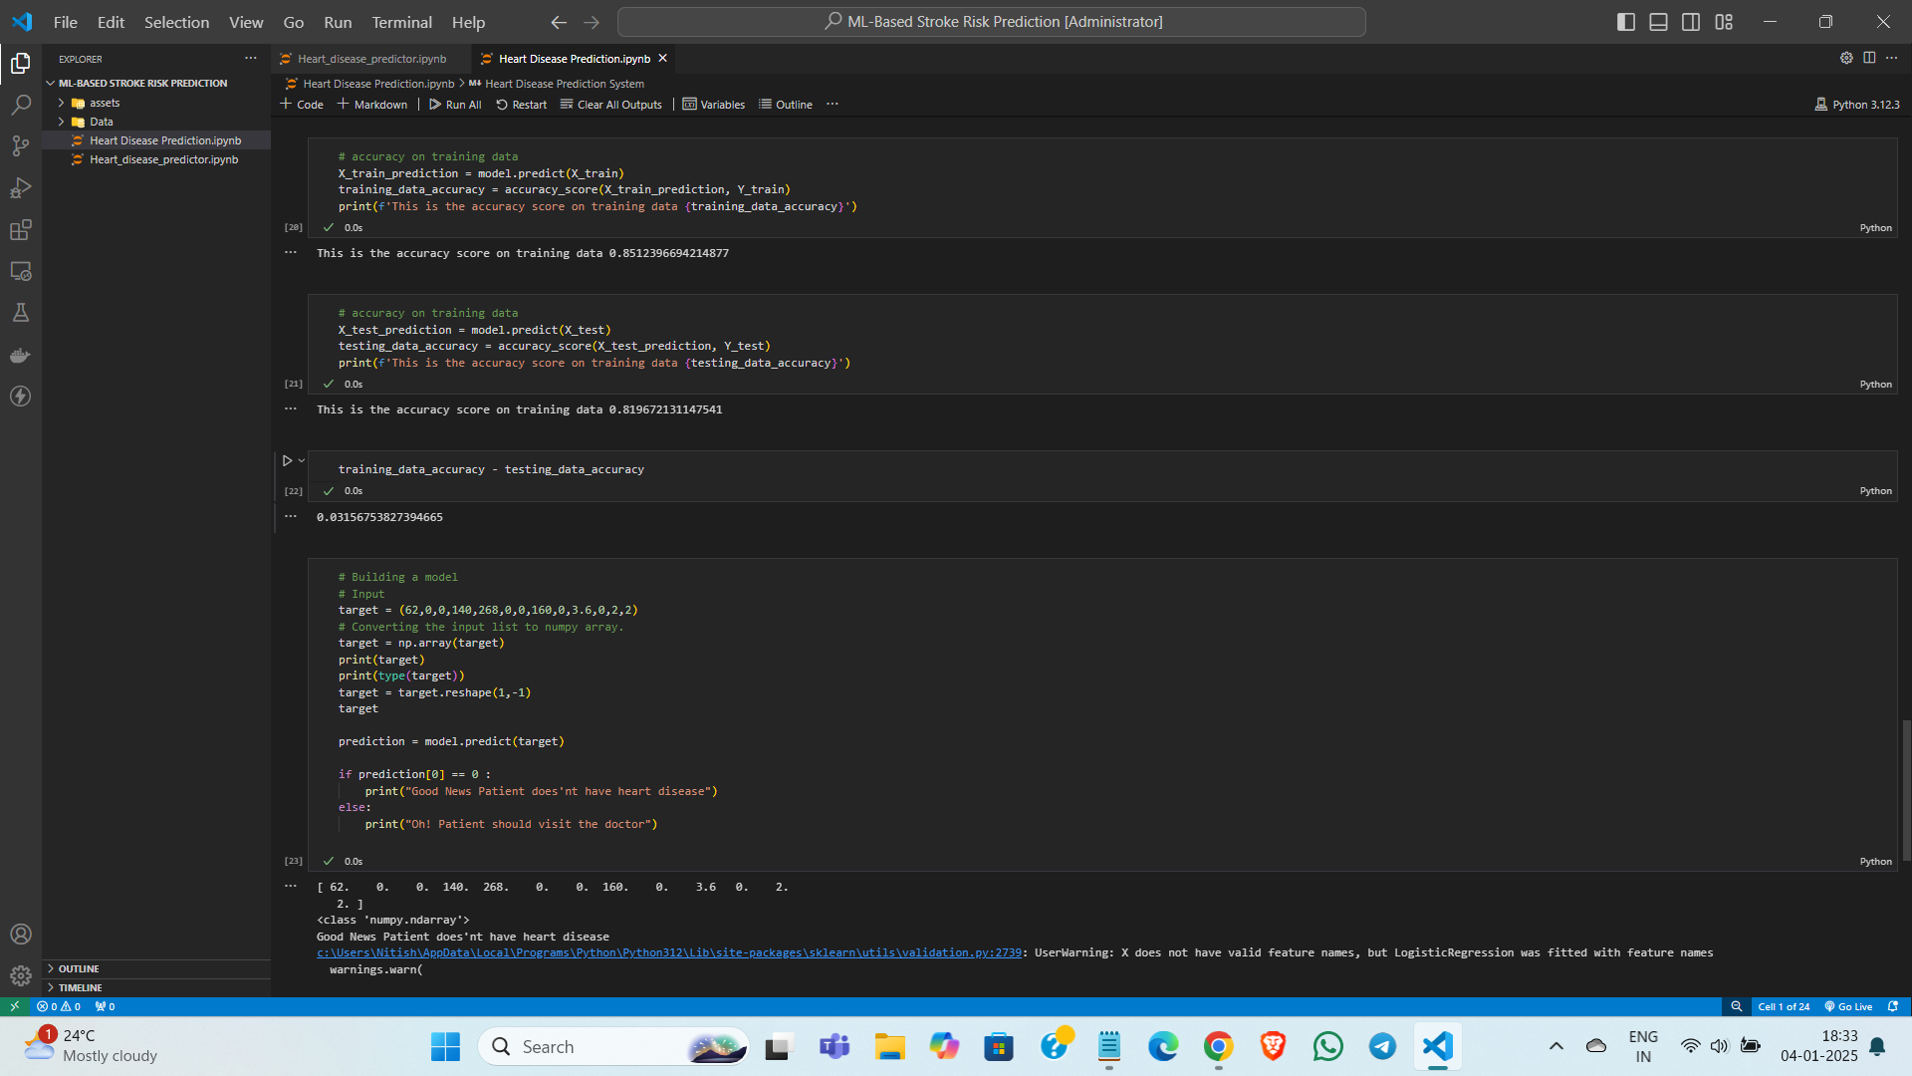Open the Source Control view
Image resolution: width=1912 pixels, height=1076 pixels.
pyautogui.click(x=21, y=146)
